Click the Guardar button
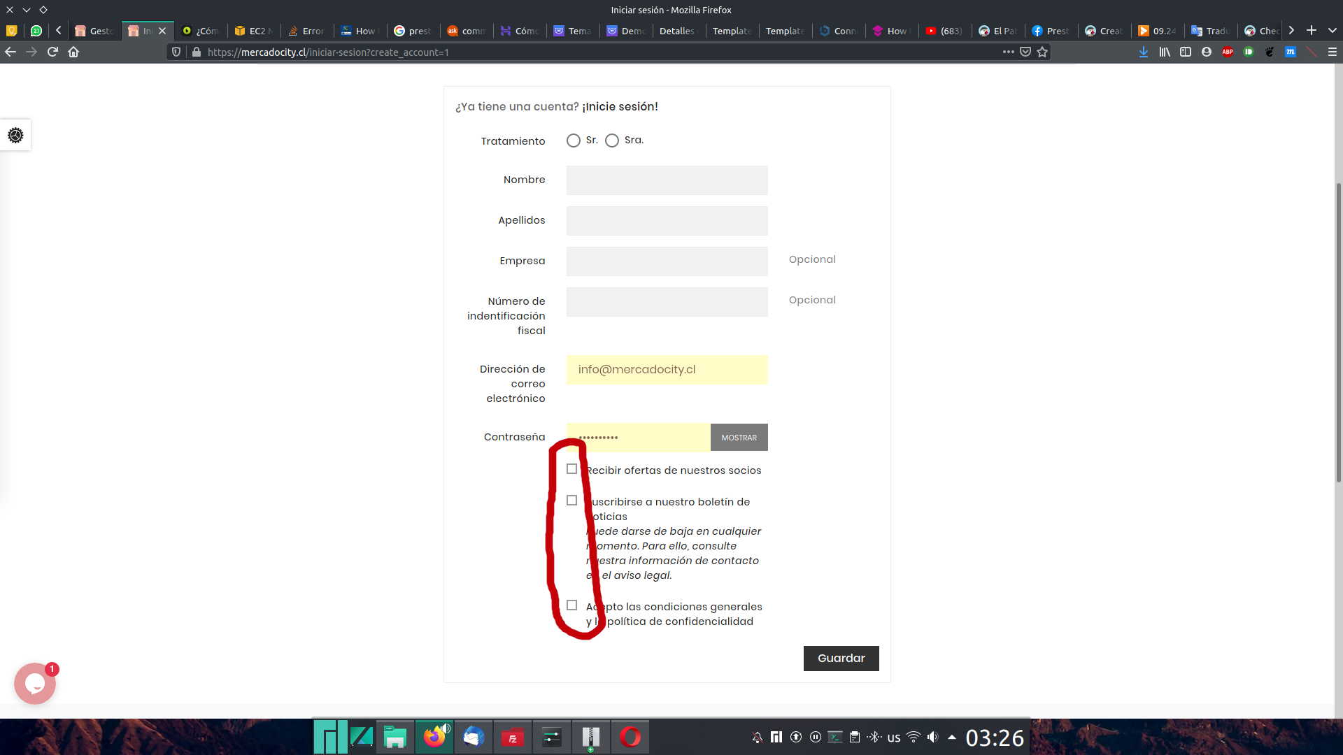The height and width of the screenshot is (755, 1343). point(841,659)
